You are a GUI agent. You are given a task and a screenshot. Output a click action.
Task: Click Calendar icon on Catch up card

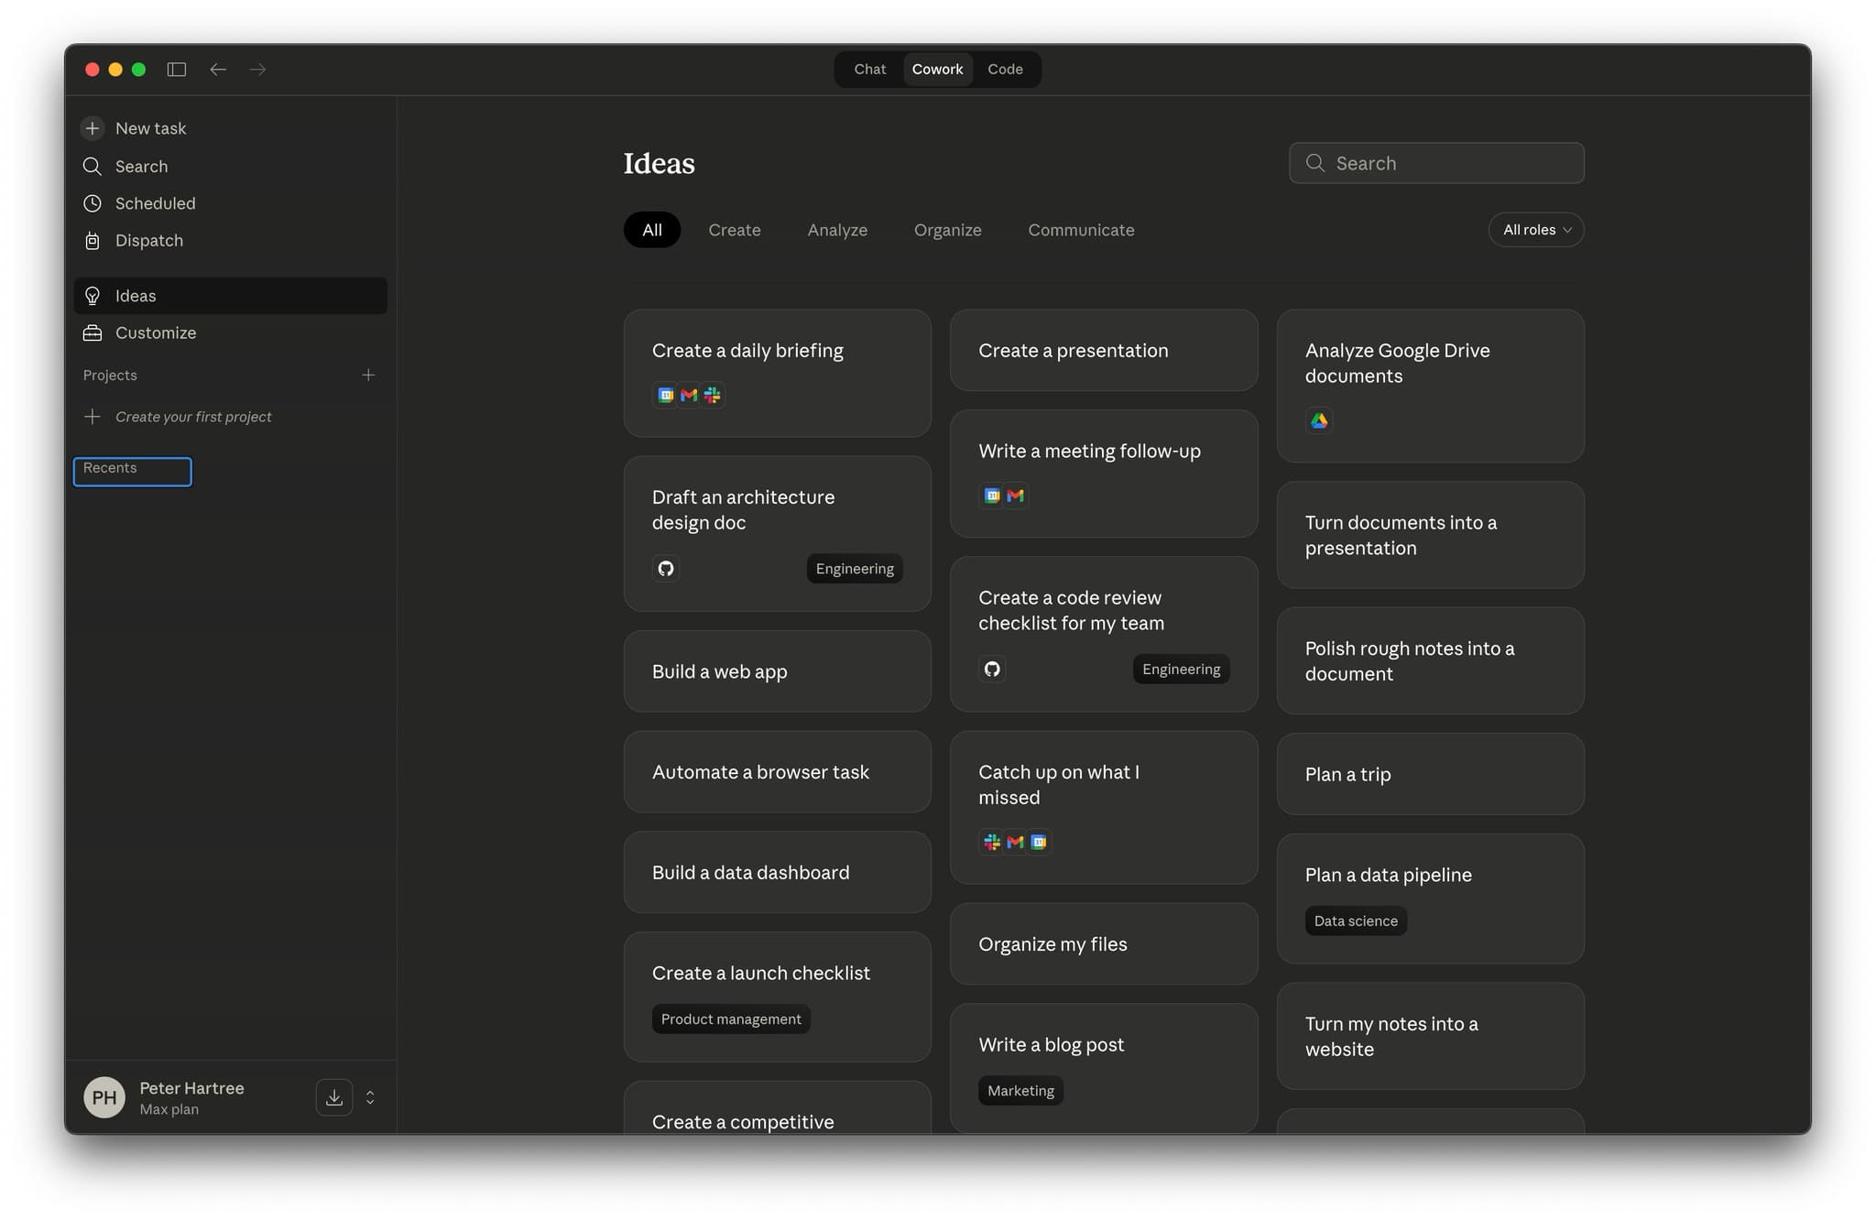pyautogui.click(x=1038, y=842)
